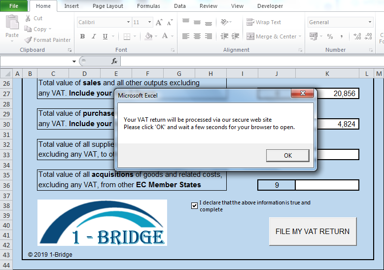This screenshot has height=270, width=384.
Task: Uncheck the declaration checkbox
Action: [194, 205]
